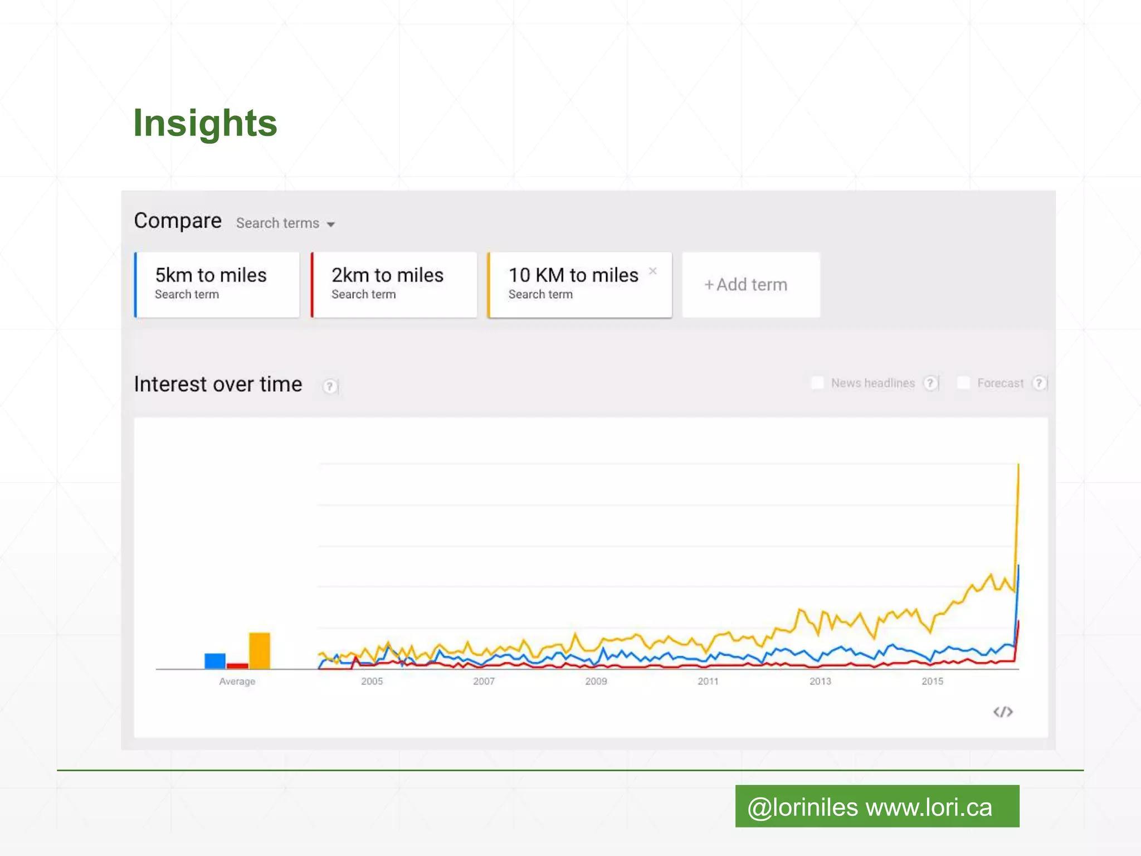This screenshot has height=856, width=1141.
Task: Click the blue average bar
Action: click(x=215, y=661)
